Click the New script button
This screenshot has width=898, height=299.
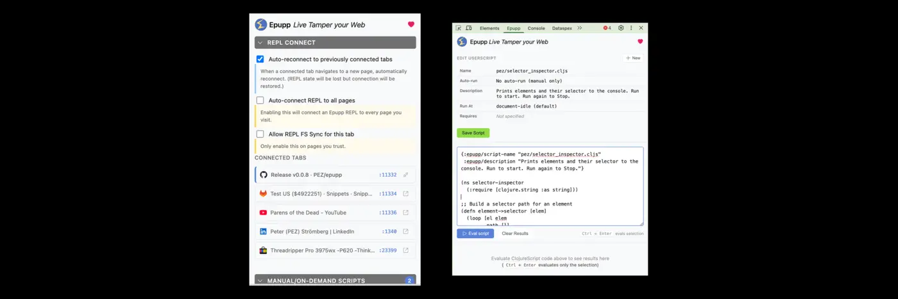633,58
